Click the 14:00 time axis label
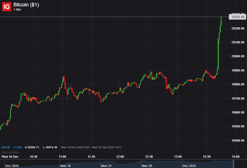The image size is (247, 168). point(236,157)
